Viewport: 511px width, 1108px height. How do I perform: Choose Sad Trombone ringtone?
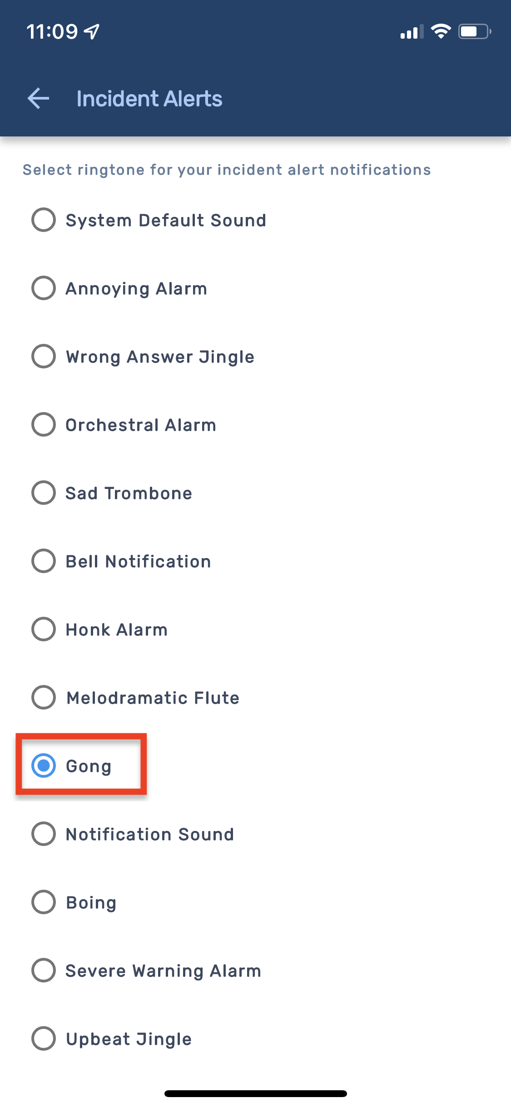pyautogui.click(x=44, y=493)
